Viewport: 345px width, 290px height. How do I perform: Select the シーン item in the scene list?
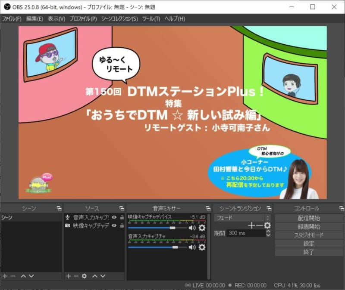point(31,217)
